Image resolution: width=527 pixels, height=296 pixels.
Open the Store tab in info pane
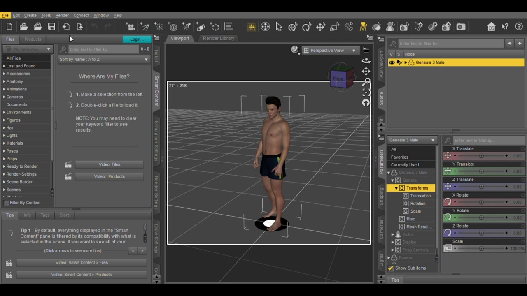click(x=65, y=215)
